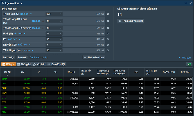Expand the ROE value combo box

point(61,34)
